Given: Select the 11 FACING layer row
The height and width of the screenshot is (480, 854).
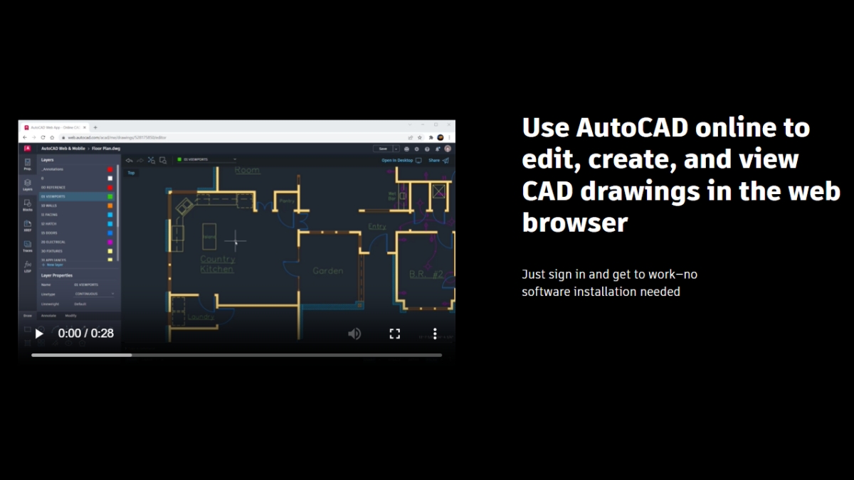Looking at the screenshot, I should tap(77, 215).
